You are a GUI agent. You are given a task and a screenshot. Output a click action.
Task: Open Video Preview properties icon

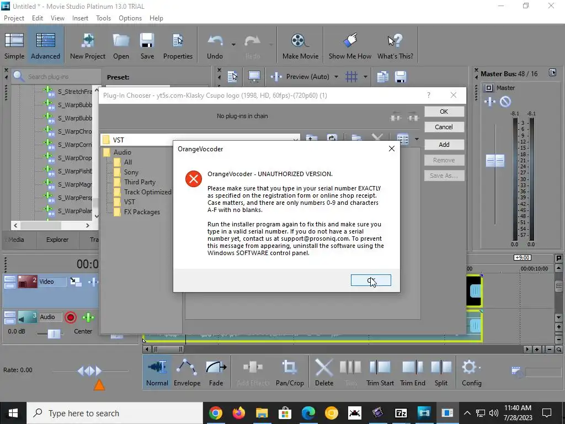pyautogui.click(x=232, y=76)
